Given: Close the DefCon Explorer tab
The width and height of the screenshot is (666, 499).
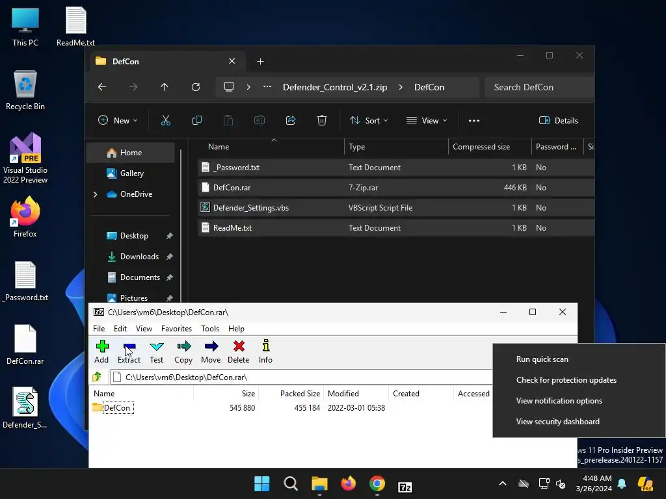Looking at the screenshot, I should click(x=232, y=61).
